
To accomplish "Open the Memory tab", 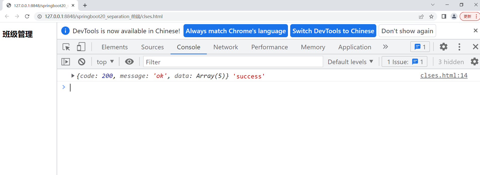I will click(313, 47).
